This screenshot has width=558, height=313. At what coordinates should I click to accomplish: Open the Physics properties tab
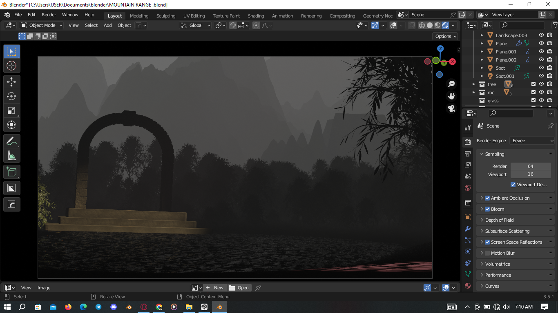pos(468,251)
